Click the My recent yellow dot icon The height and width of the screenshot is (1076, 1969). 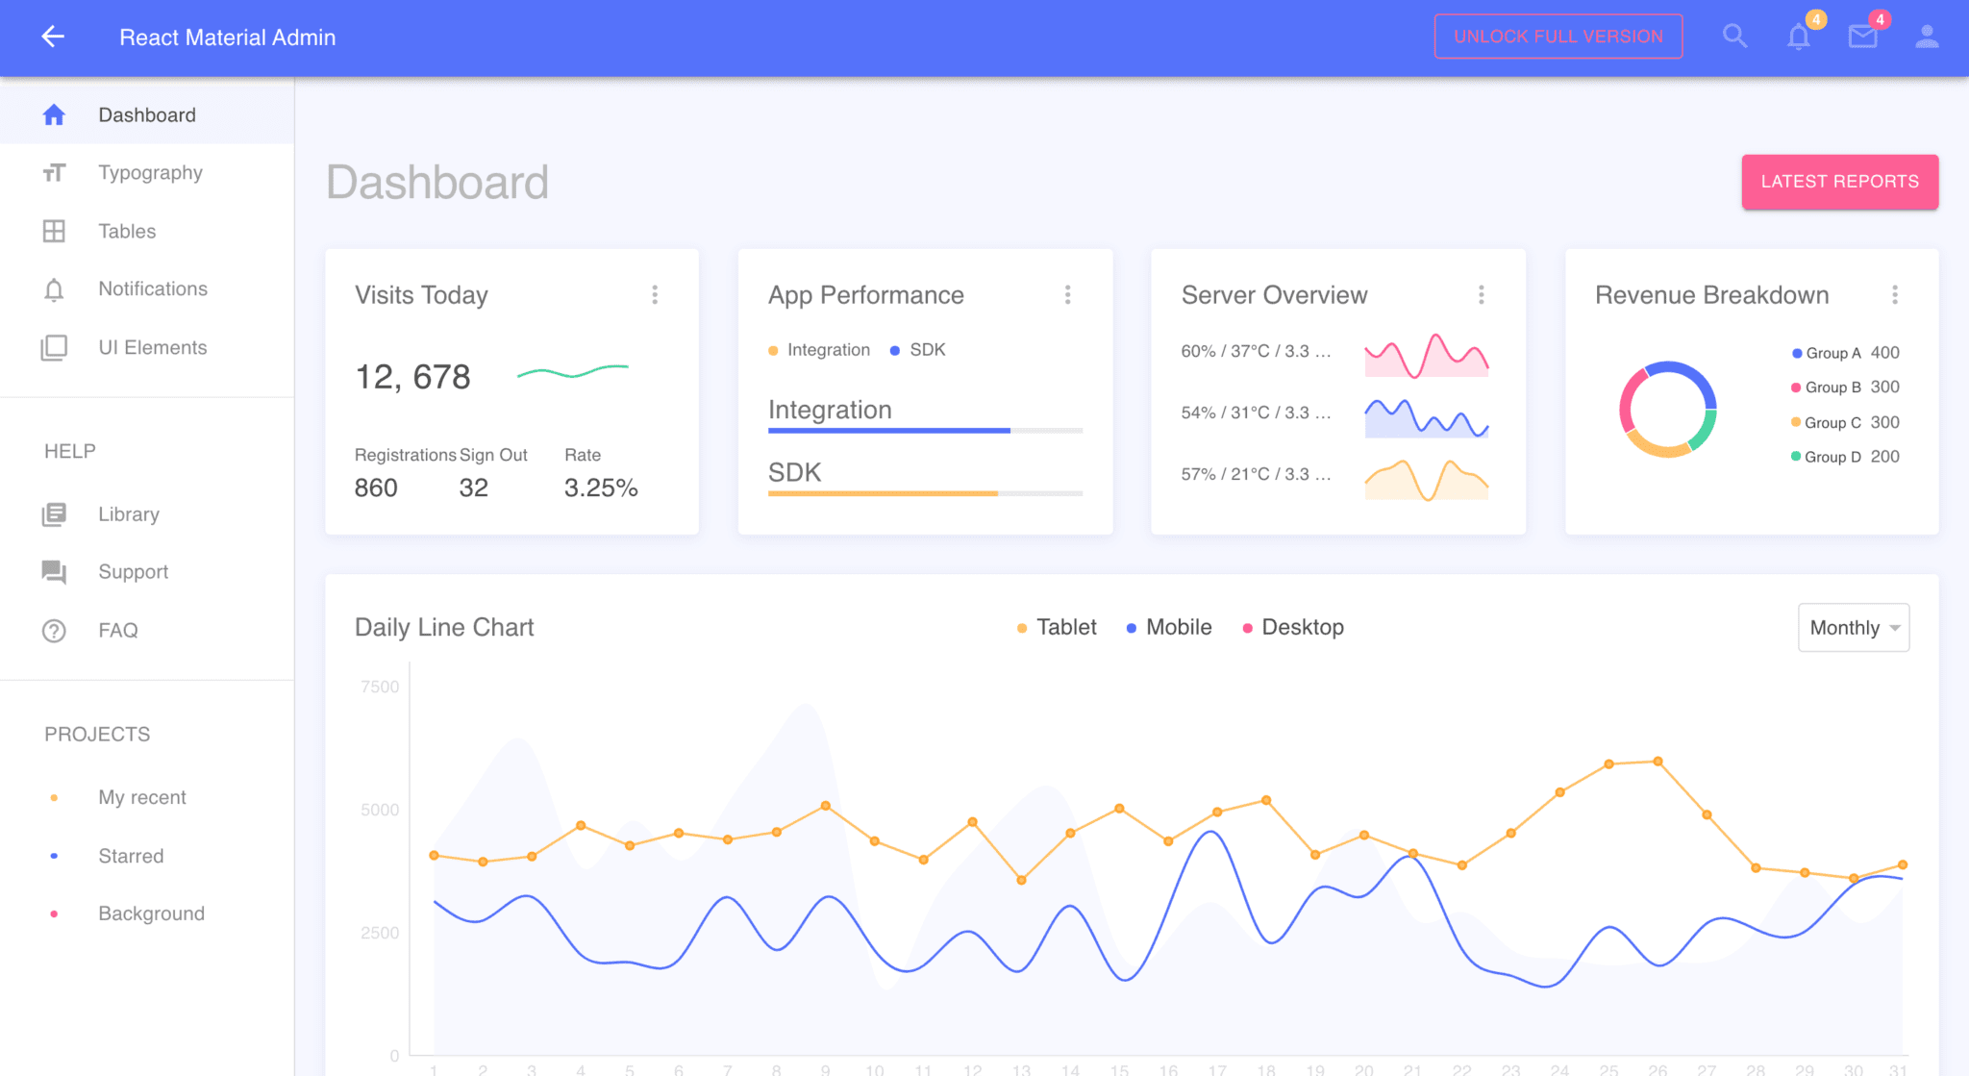[54, 797]
